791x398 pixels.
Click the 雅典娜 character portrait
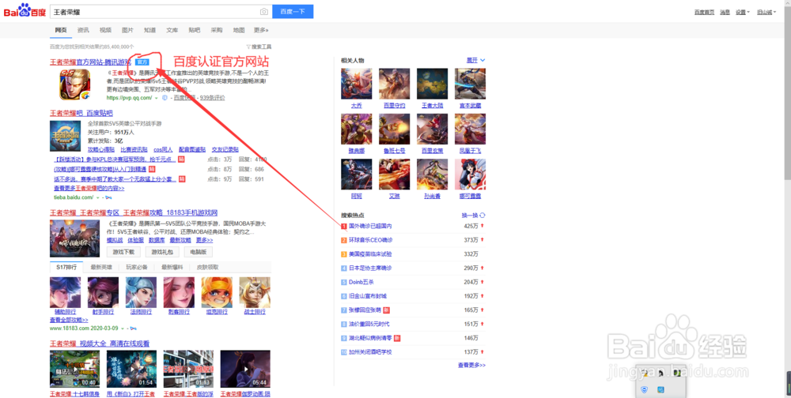(x=356, y=129)
